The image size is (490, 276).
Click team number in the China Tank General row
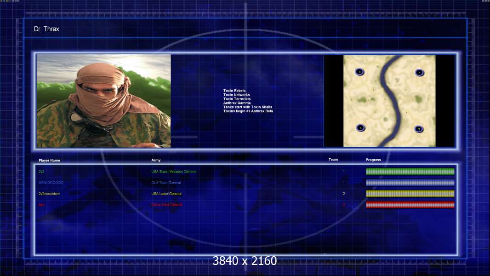[344, 205]
